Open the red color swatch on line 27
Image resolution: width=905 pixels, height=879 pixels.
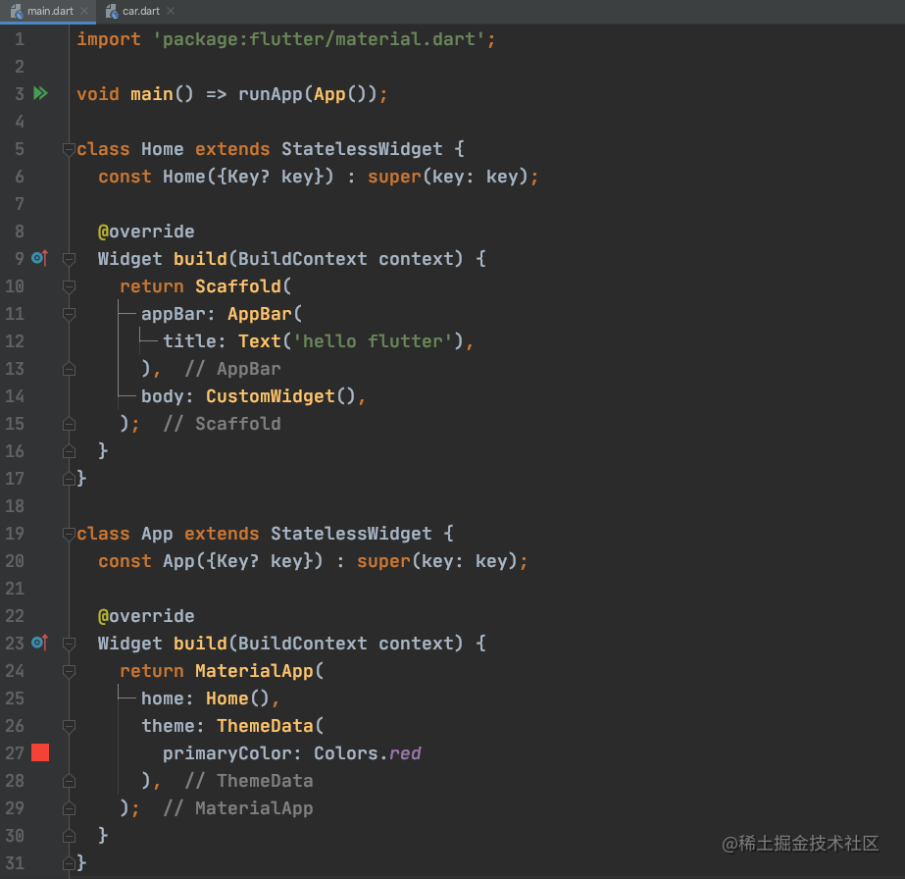40,752
